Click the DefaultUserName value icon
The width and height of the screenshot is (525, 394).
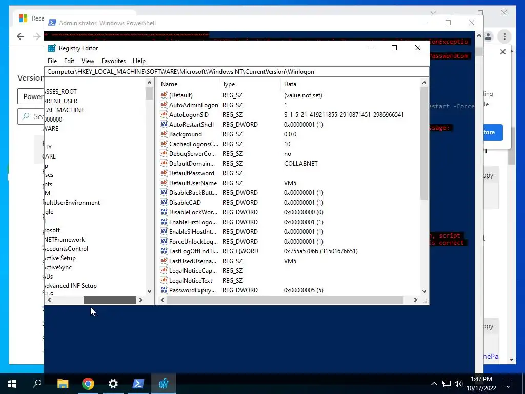click(164, 183)
